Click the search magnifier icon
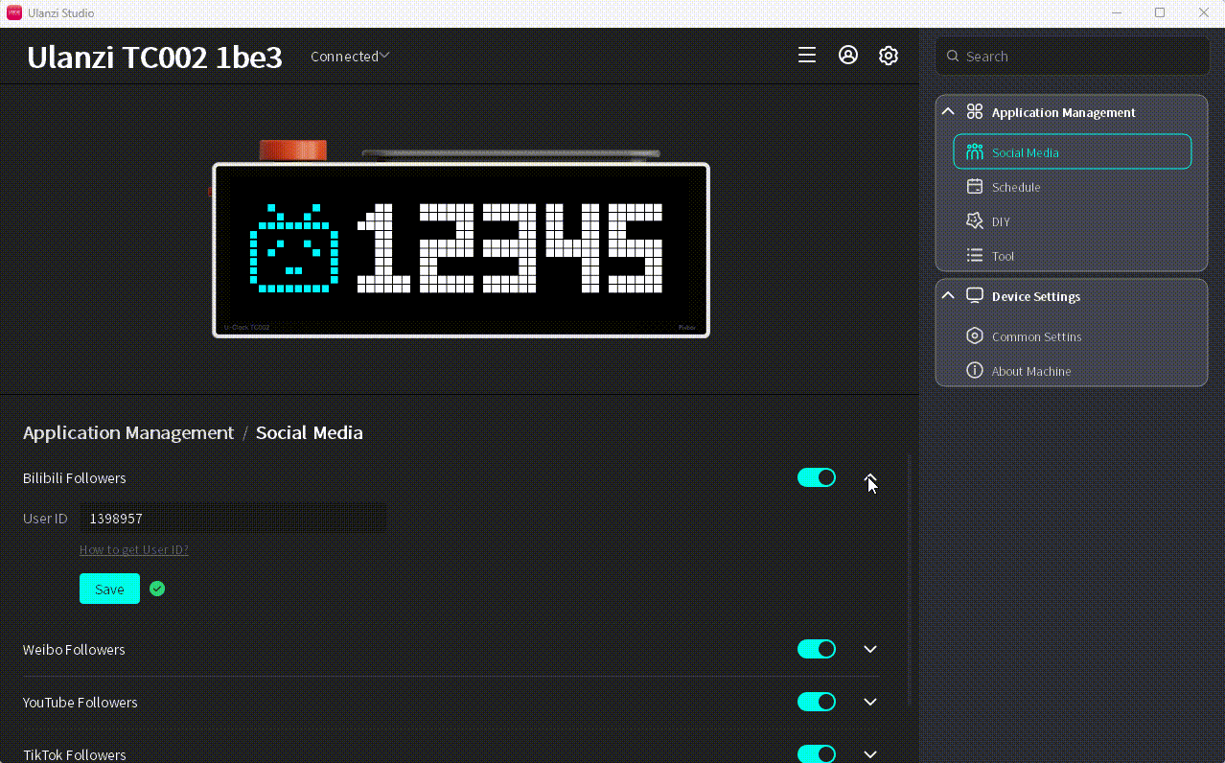1225x763 pixels. 953,57
